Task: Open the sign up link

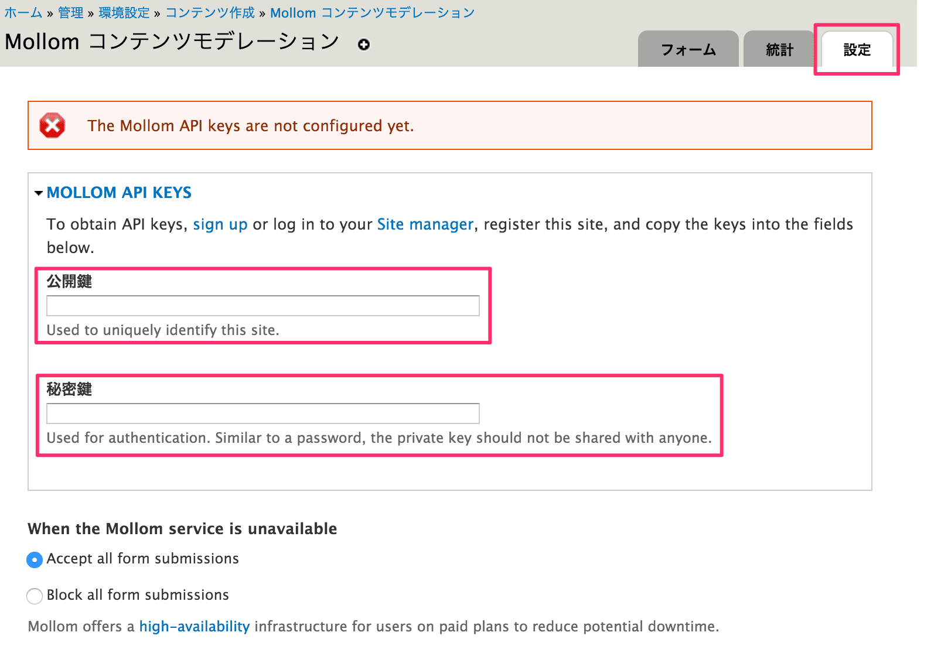Action: coord(220,224)
